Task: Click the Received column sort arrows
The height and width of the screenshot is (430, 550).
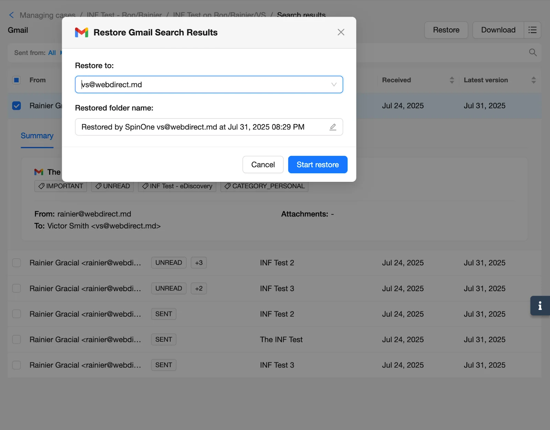Action: point(452,80)
